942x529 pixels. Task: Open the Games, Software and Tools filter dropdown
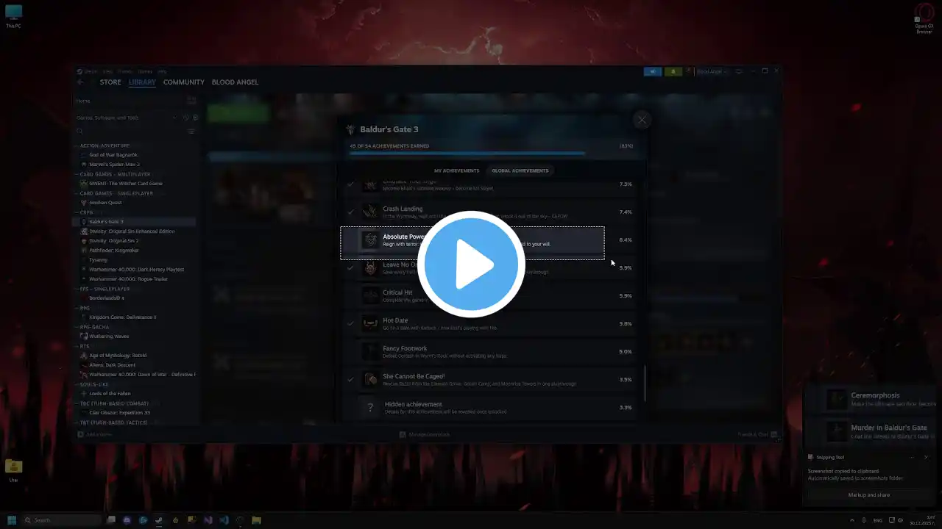coord(126,118)
